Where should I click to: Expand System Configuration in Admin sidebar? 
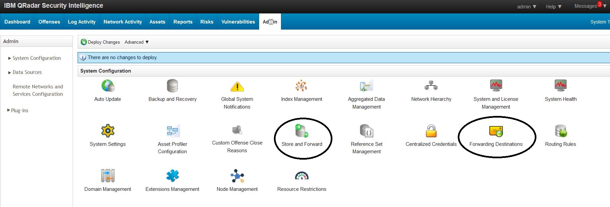(x=9, y=58)
